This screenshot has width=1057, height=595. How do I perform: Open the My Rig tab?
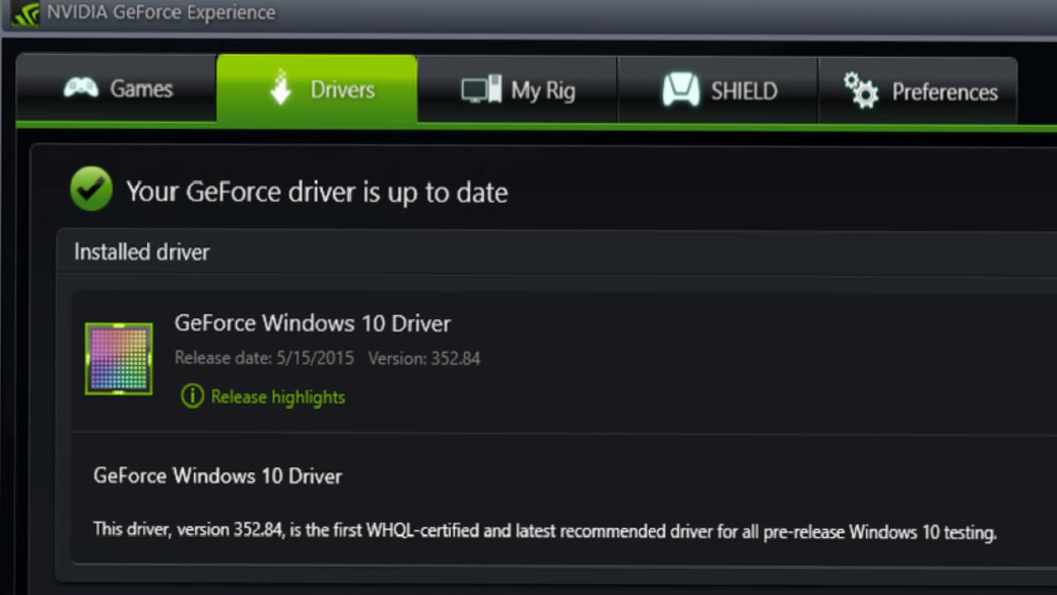[x=517, y=89]
